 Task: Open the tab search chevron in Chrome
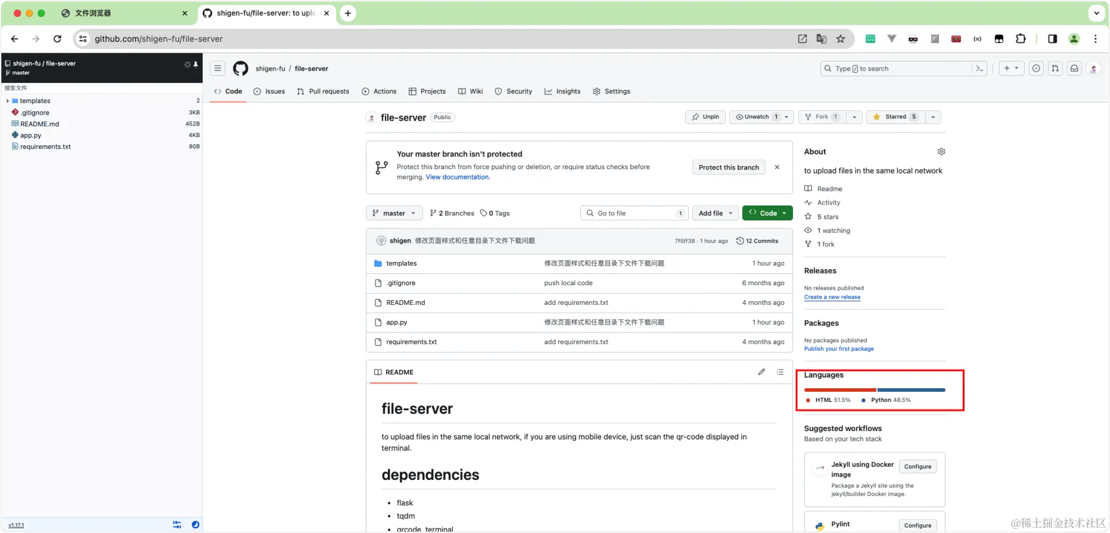(x=1096, y=13)
